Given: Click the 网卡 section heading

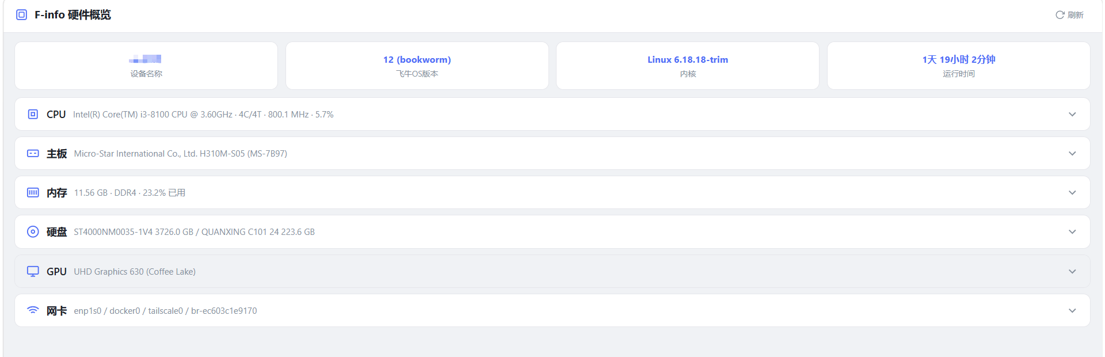Looking at the screenshot, I should tap(56, 311).
